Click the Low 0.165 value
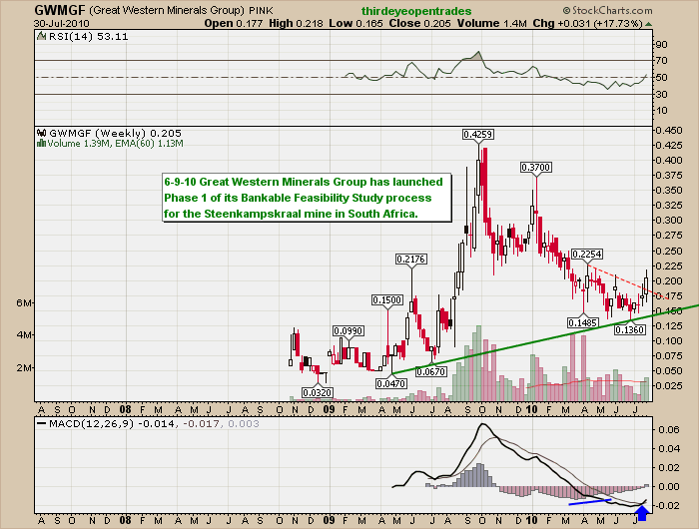The width and height of the screenshot is (699, 529). pos(355,23)
